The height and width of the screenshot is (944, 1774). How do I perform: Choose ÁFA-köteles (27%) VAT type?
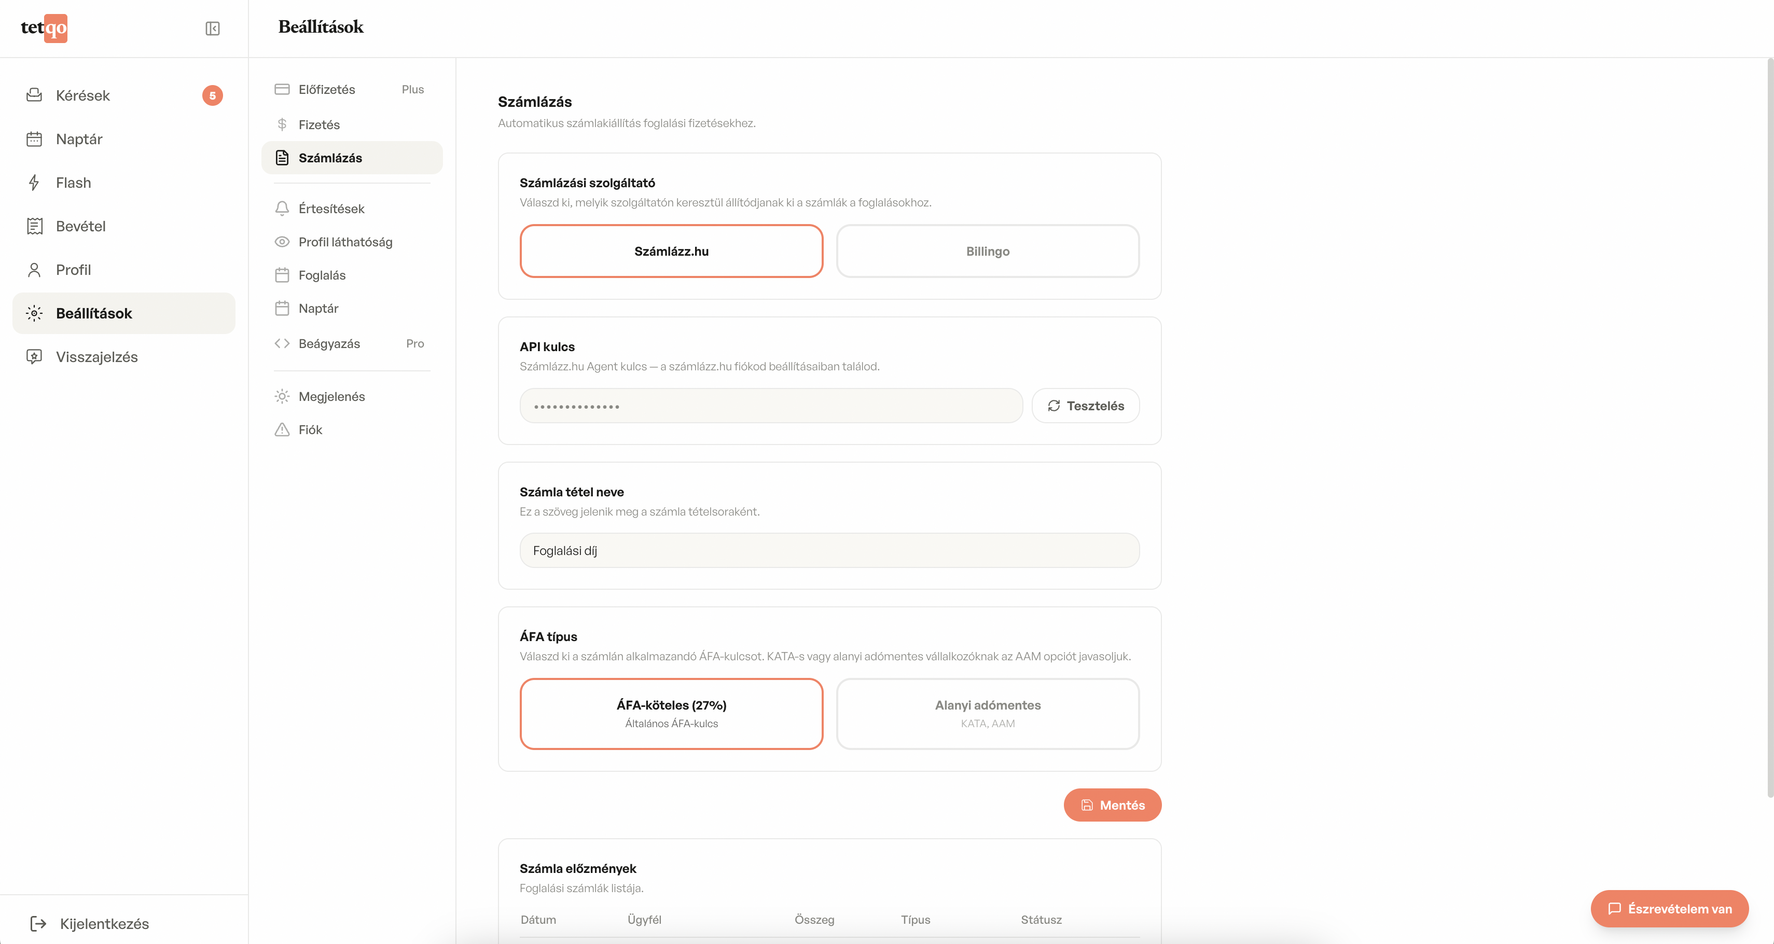click(671, 713)
